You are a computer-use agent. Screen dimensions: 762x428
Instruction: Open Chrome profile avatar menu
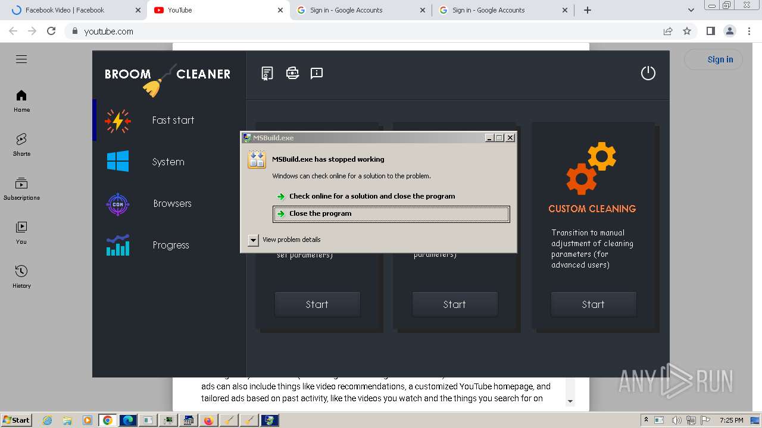pyautogui.click(x=730, y=32)
